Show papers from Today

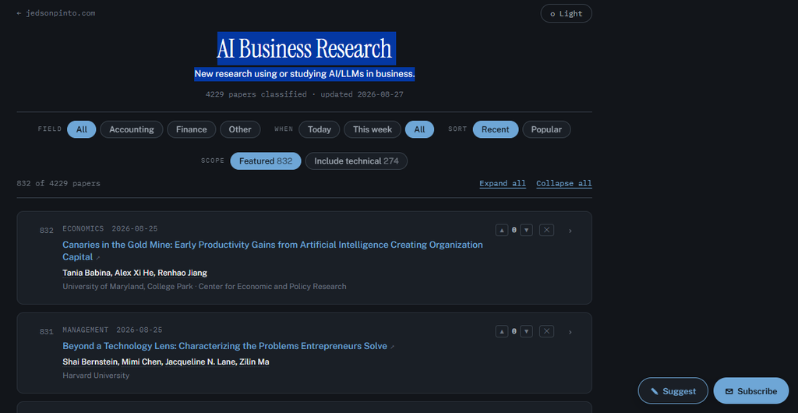pos(319,129)
